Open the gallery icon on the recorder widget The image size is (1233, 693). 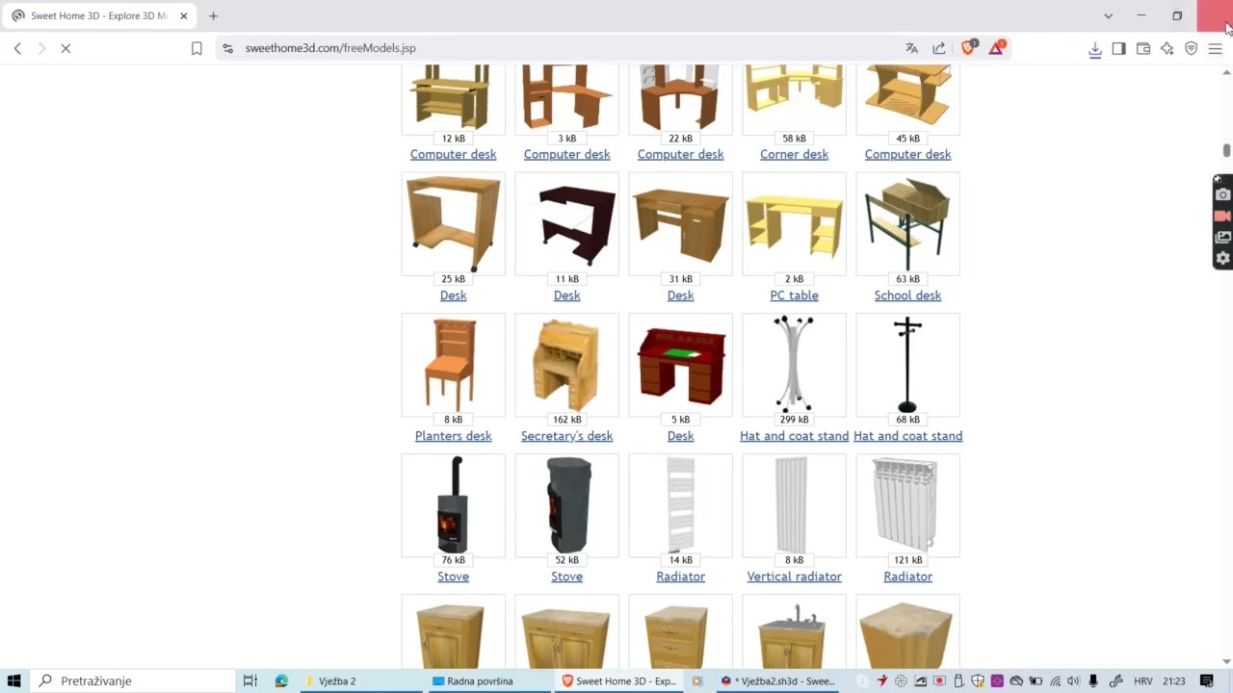[x=1223, y=237]
